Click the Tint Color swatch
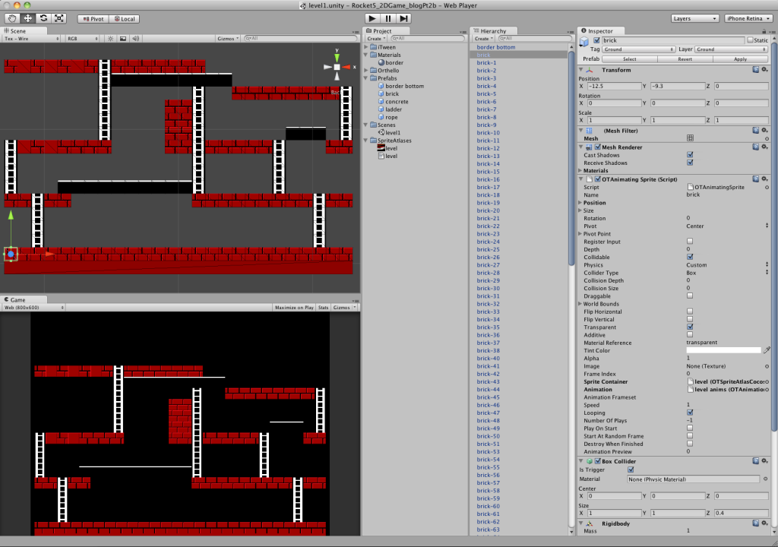Screen dimensions: 778x547 tap(723, 350)
